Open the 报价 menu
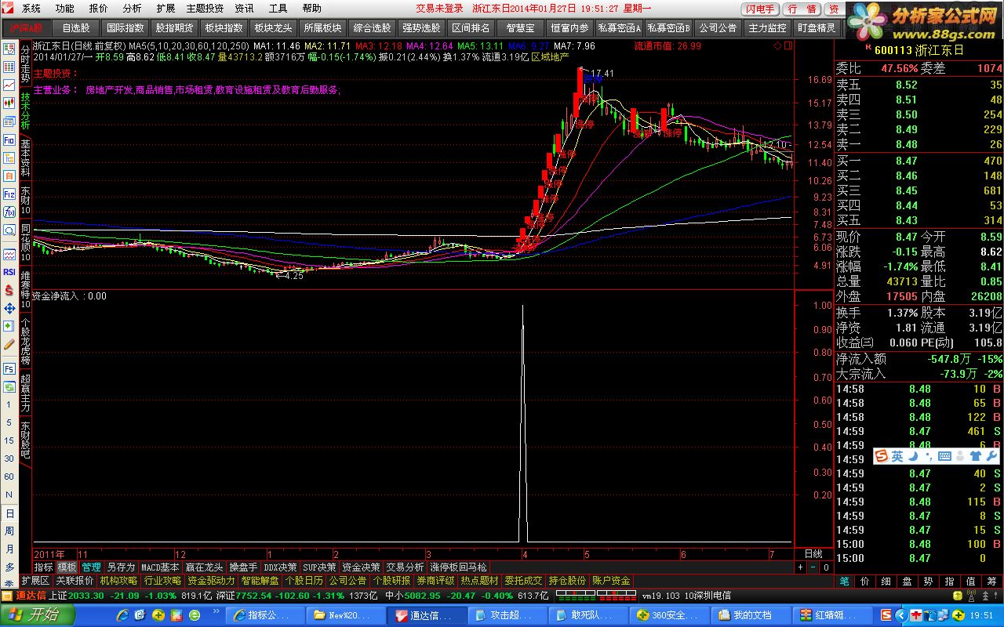This screenshot has height=627, width=1004. click(99, 9)
